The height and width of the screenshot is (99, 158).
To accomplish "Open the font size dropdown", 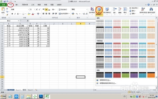I will tap(34, 10).
